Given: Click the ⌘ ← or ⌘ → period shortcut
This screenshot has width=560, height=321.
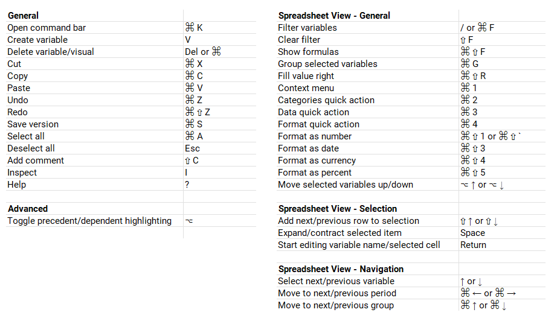Looking at the screenshot, I should [x=488, y=293].
